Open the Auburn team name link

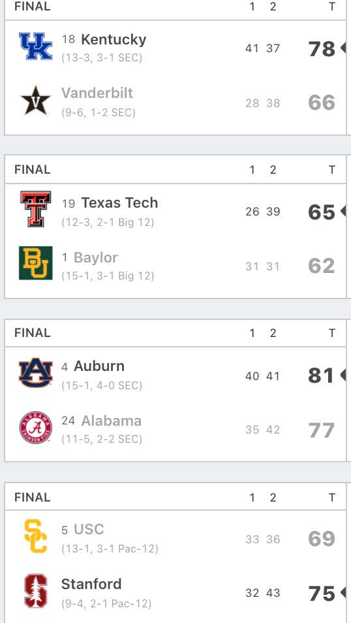99,366
